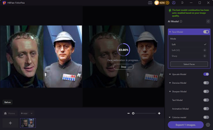Open AI Model info tooltip icon
This screenshot has width=213, height=130.
(181, 21)
